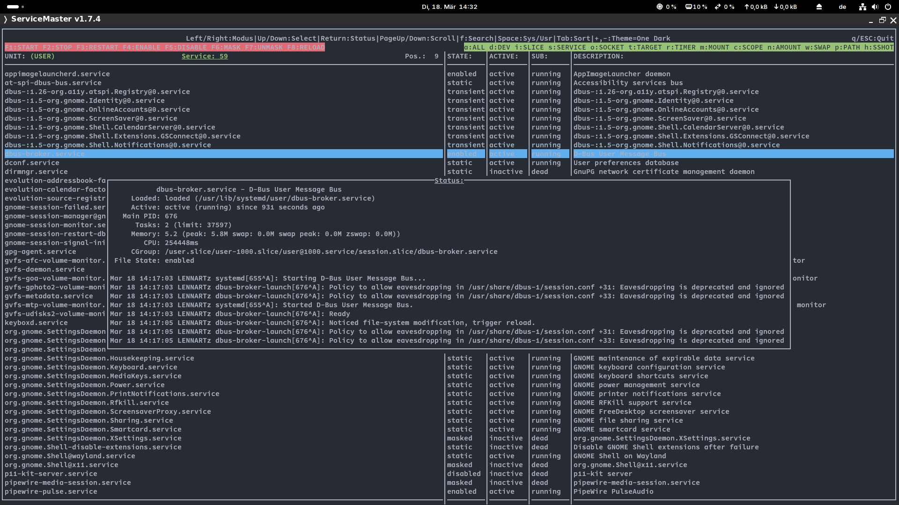The width and height of the screenshot is (899, 505).
Task: Select keyboxd.service row
Action: pyautogui.click(x=36, y=323)
